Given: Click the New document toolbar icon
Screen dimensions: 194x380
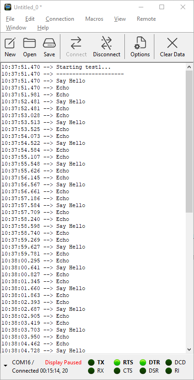Looking at the screenshot, I should click(x=10, y=44).
